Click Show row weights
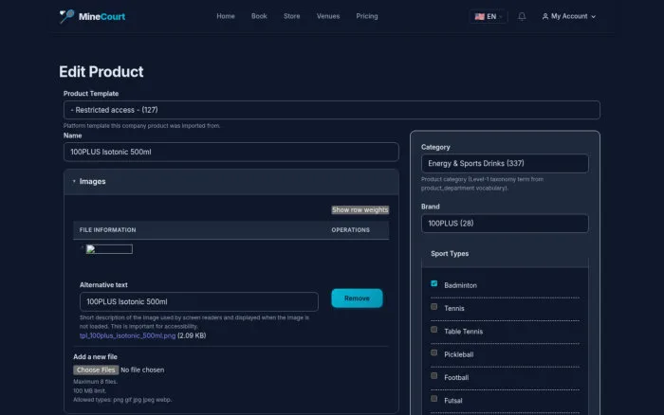The image size is (664, 415). (x=360, y=209)
